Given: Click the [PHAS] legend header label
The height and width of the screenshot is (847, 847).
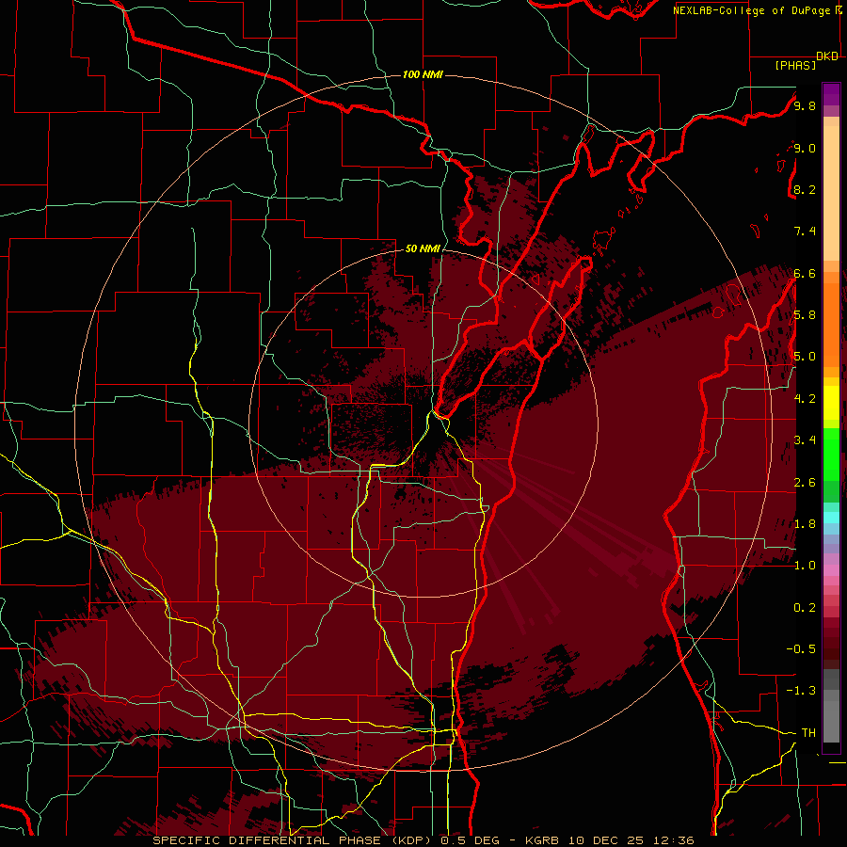Looking at the screenshot, I should pos(795,65).
